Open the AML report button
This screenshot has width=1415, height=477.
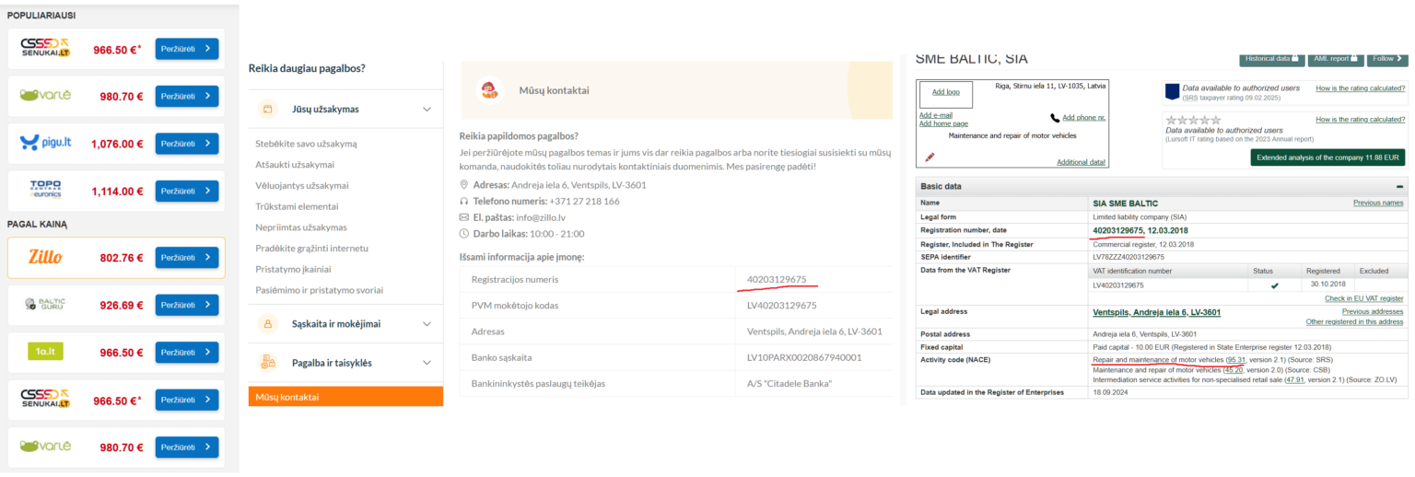tap(1336, 58)
